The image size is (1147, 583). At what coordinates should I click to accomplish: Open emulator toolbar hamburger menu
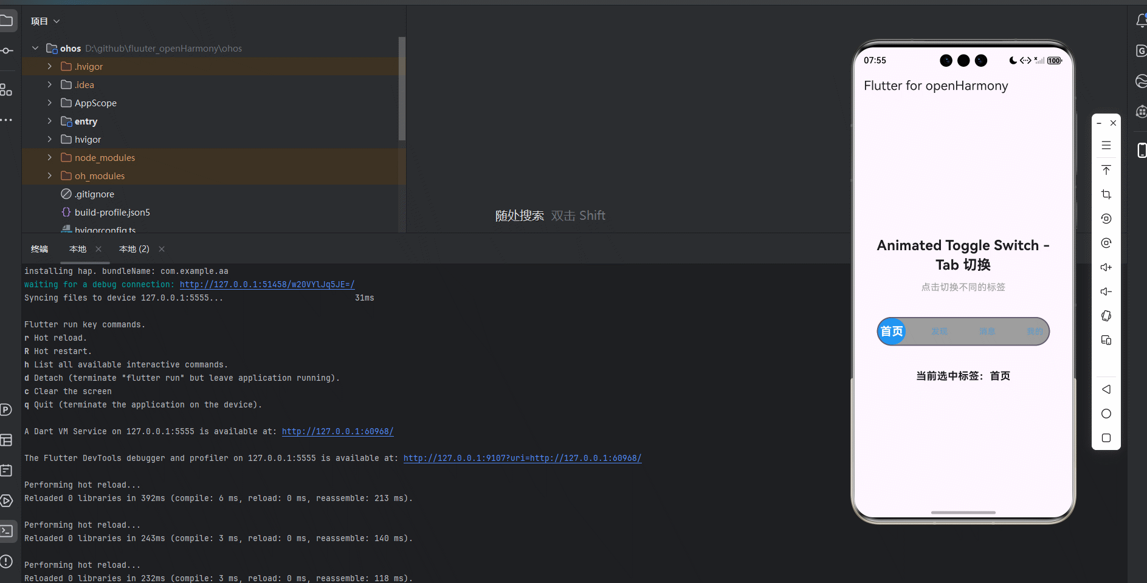(1106, 146)
